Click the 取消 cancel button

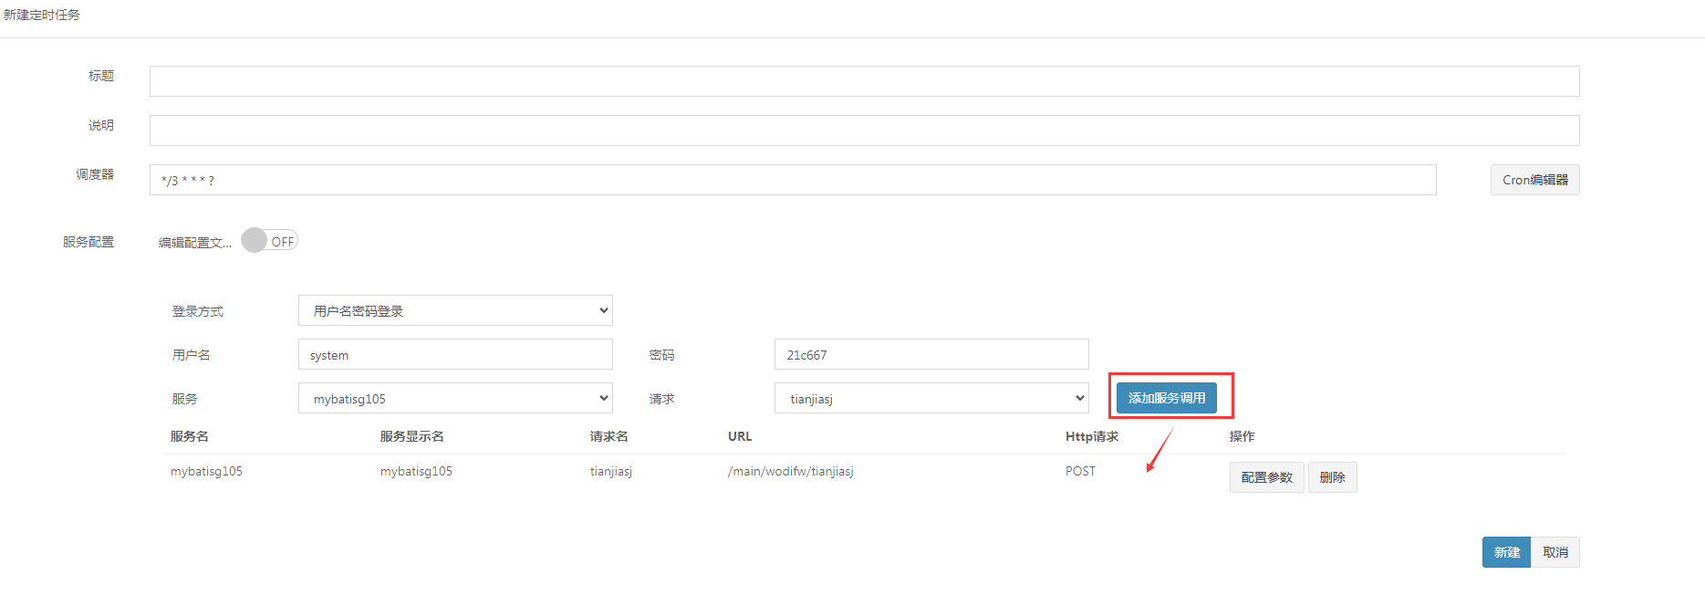pyautogui.click(x=1555, y=552)
